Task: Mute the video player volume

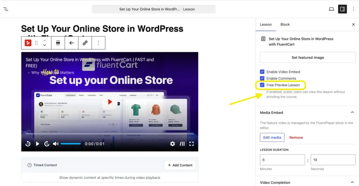Action: point(56,144)
